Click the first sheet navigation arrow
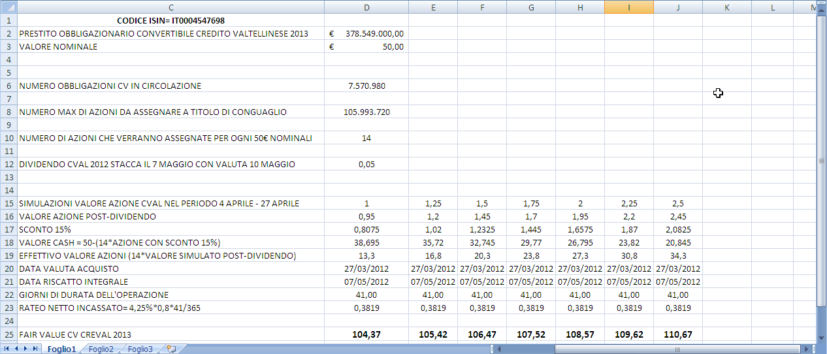Viewport: 827px width, 354px height. click(x=7, y=349)
